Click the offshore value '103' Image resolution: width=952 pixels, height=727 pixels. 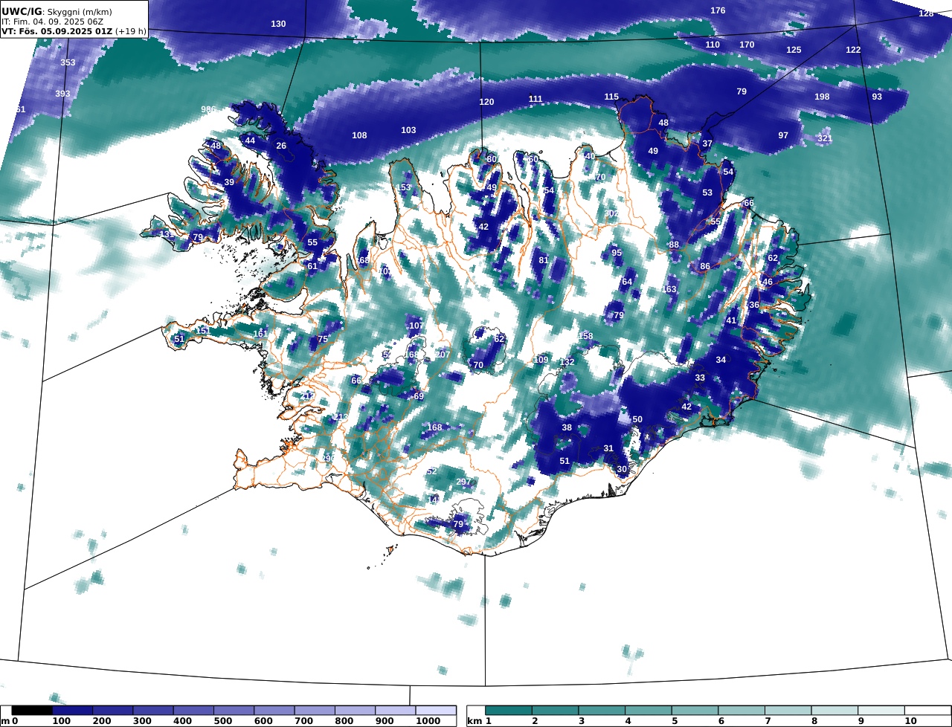pyautogui.click(x=408, y=130)
